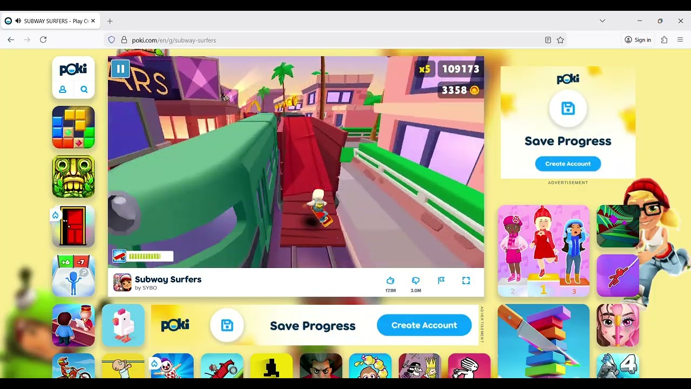The width and height of the screenshot is (691, 389).
Task: Open the monkey game thumbnail
Action: coord(370,366)
